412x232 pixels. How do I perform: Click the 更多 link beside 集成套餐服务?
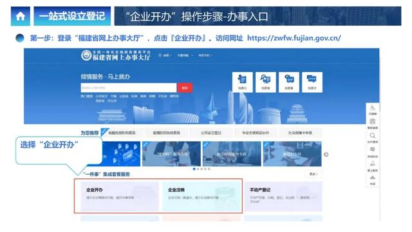pyautogui.click(x=314, y=174)
